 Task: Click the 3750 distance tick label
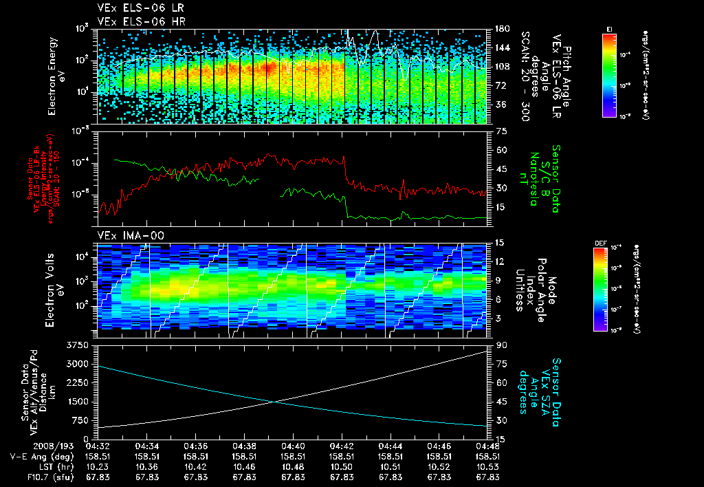(78, 345)
